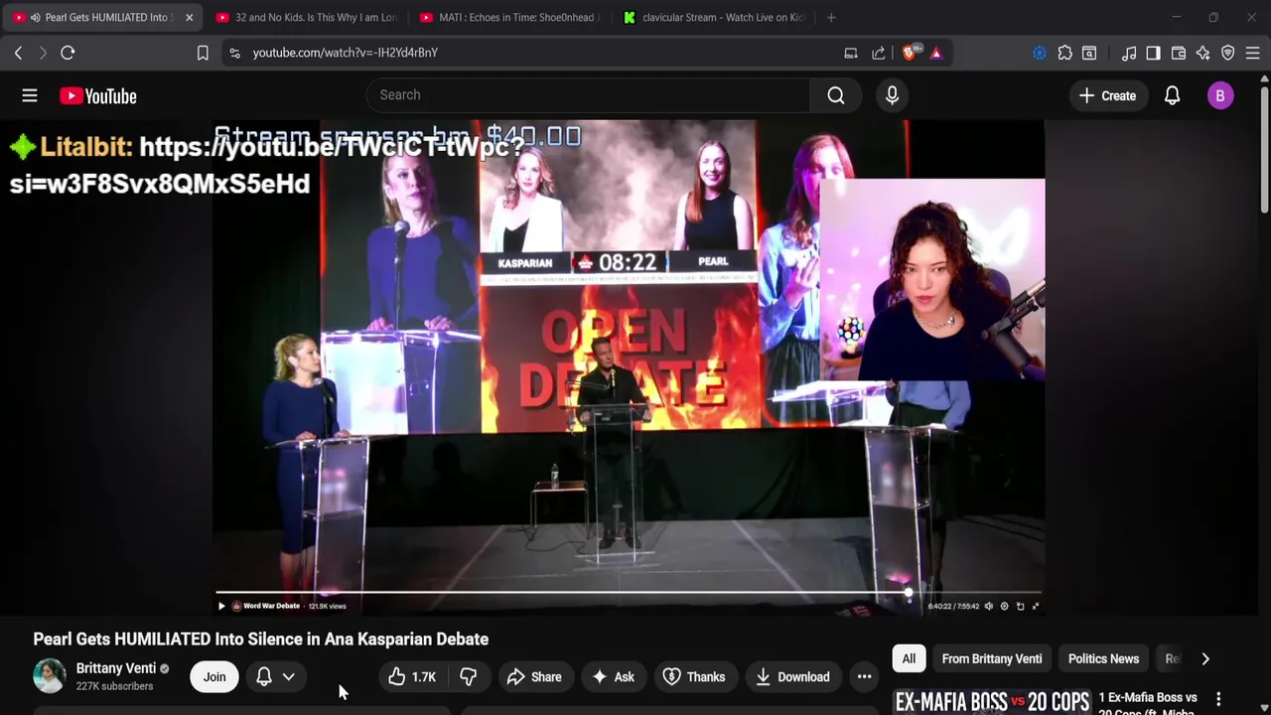This screenshot has width=1271, height=715.
Task: Open Brave Rewards triangle icon
Action: click(x=936, y=53)
